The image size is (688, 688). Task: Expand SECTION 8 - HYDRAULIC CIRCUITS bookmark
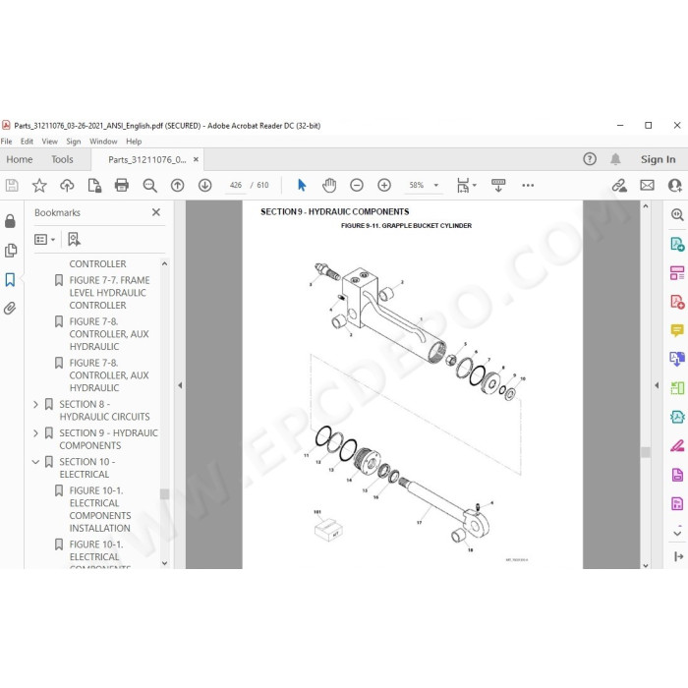tap(36, 404)
